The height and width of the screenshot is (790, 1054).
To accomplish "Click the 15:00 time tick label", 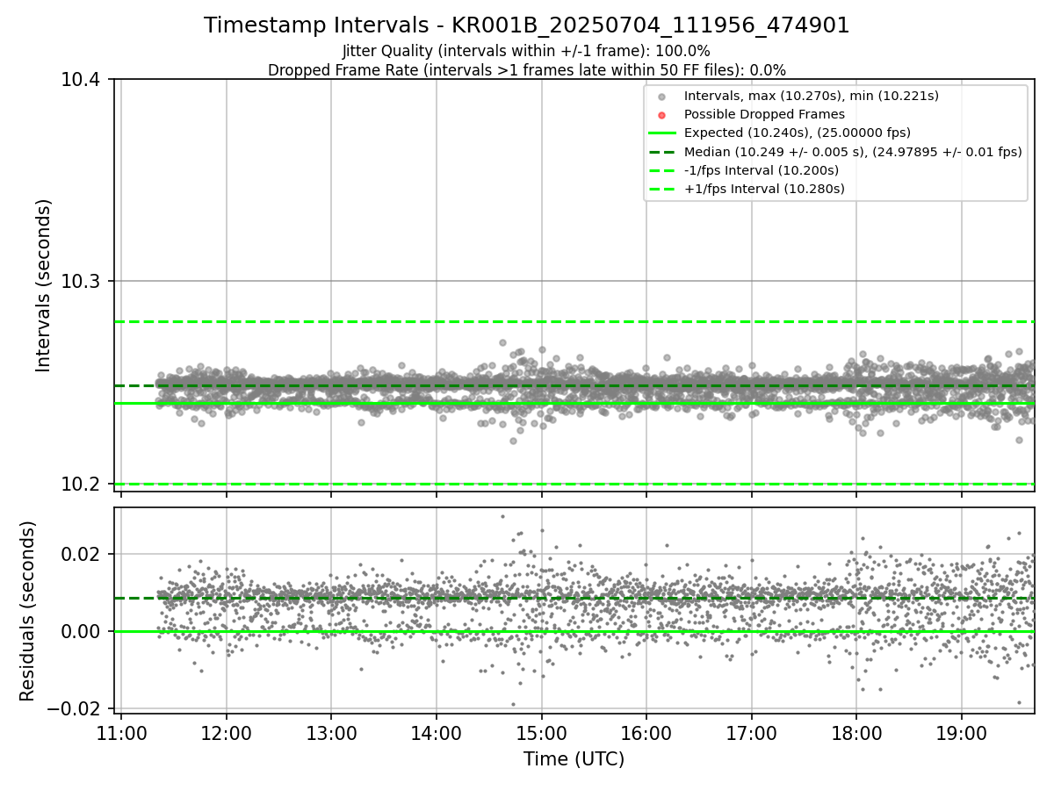I will tap(541, 732).
